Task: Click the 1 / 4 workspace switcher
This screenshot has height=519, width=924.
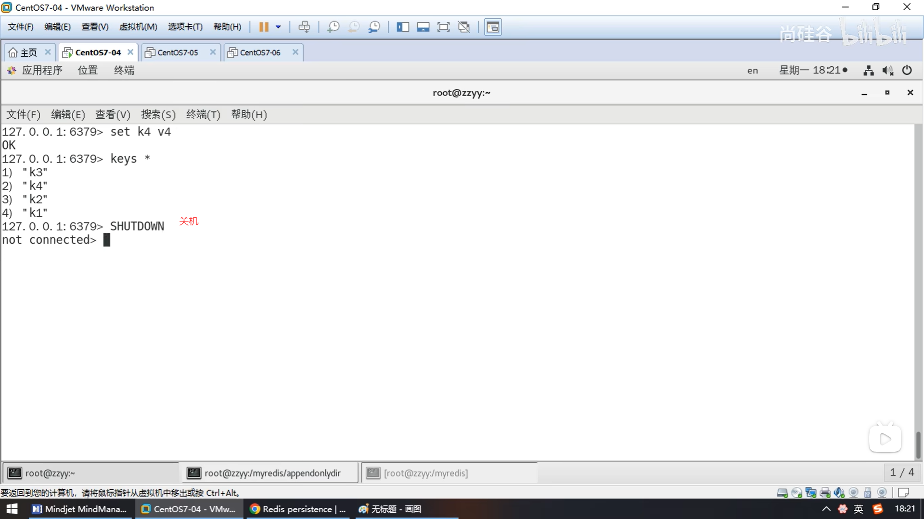Action: point(902,472)
